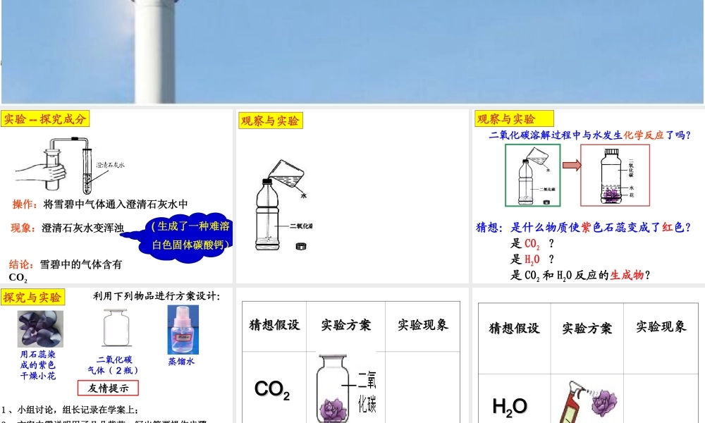Click the beaker pouring water into bottle diagram
This screenshot has width=705, height=423.
click(x=282, y=205)
